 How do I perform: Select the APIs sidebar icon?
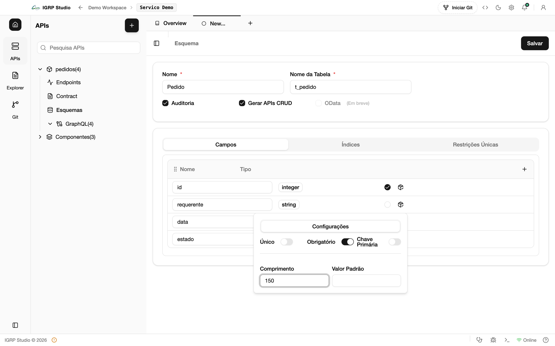15,51
